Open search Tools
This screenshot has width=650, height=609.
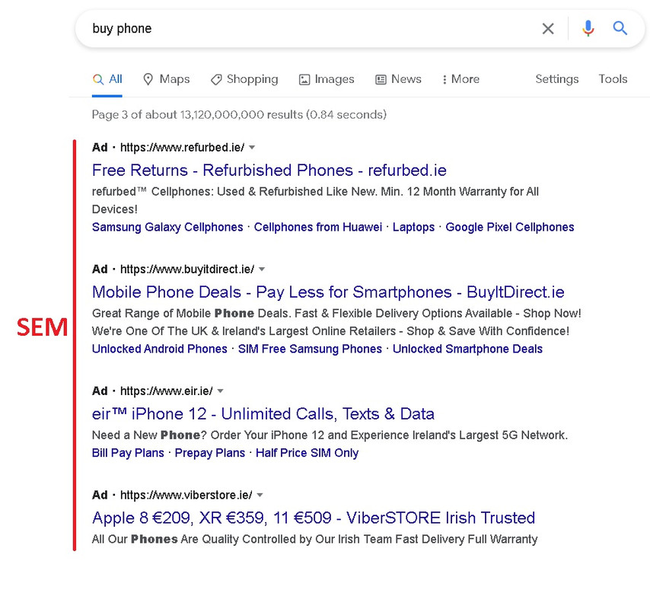click(x=613, y=79)
